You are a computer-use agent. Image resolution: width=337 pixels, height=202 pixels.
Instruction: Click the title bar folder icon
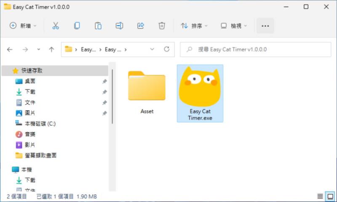click(x=7, y=7)
